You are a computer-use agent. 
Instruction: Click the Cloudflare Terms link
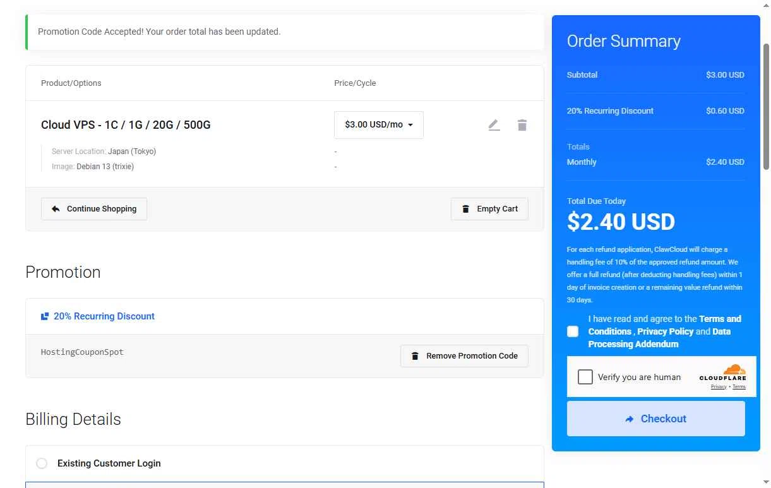tap(739, 387)
